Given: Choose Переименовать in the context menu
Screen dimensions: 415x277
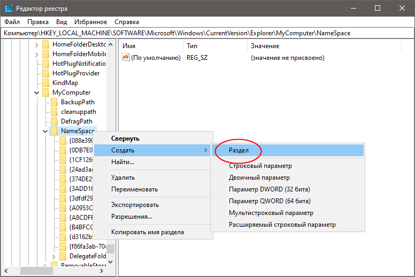Looking at the screenshot, I should (153, 189).
